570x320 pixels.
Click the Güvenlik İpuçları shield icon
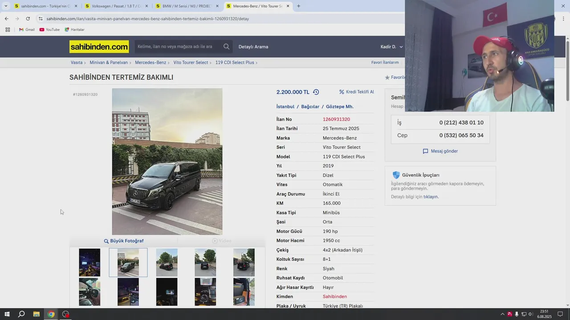(x=396, y=175)
